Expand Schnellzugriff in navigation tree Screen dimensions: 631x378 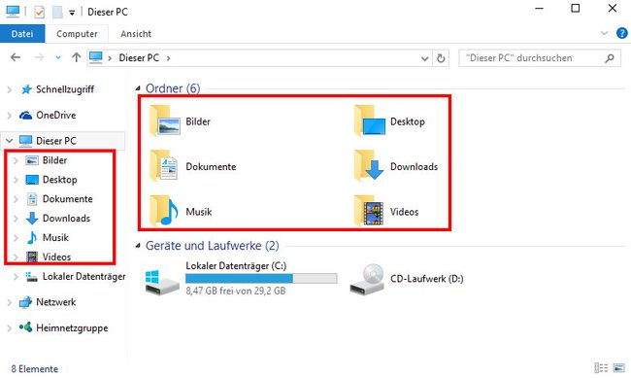click(10, 89)
